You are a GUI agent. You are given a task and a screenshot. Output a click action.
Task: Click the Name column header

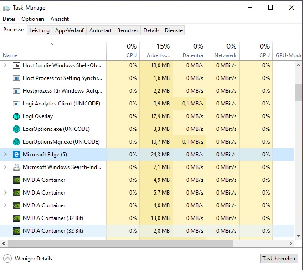point(53,51)
